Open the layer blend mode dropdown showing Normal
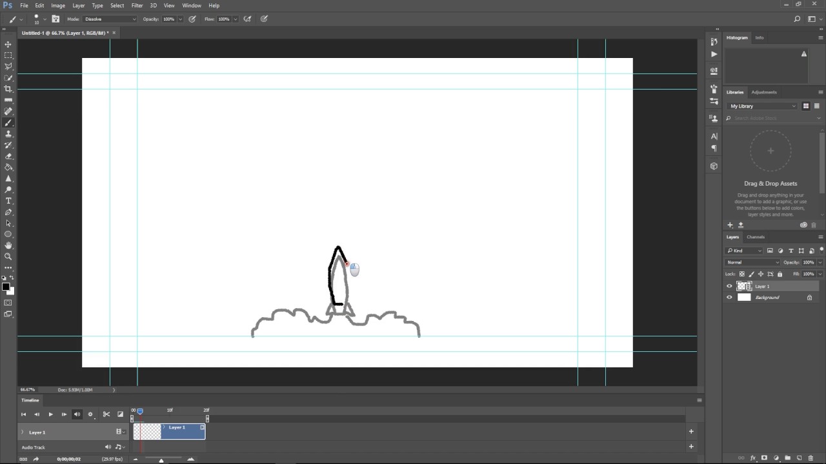The height and width of the screenshot is (464, 826). 753,262
